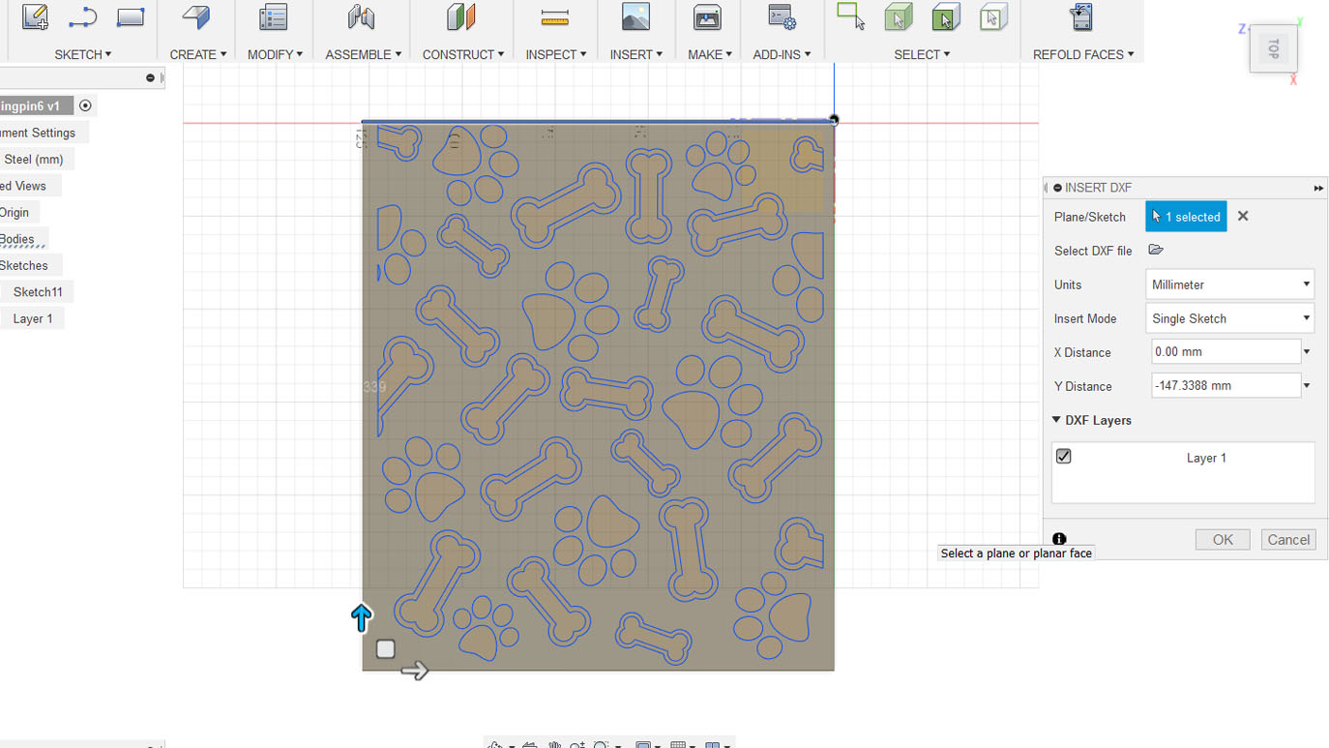Click the Create Sketch icon
The height and width of the screenshot is (748, 1329).
point(35,17)
